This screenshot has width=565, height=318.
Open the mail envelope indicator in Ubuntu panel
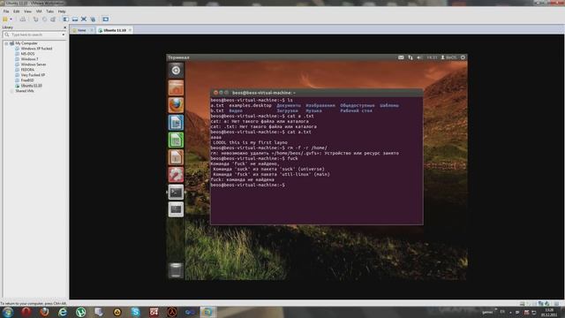401,57
